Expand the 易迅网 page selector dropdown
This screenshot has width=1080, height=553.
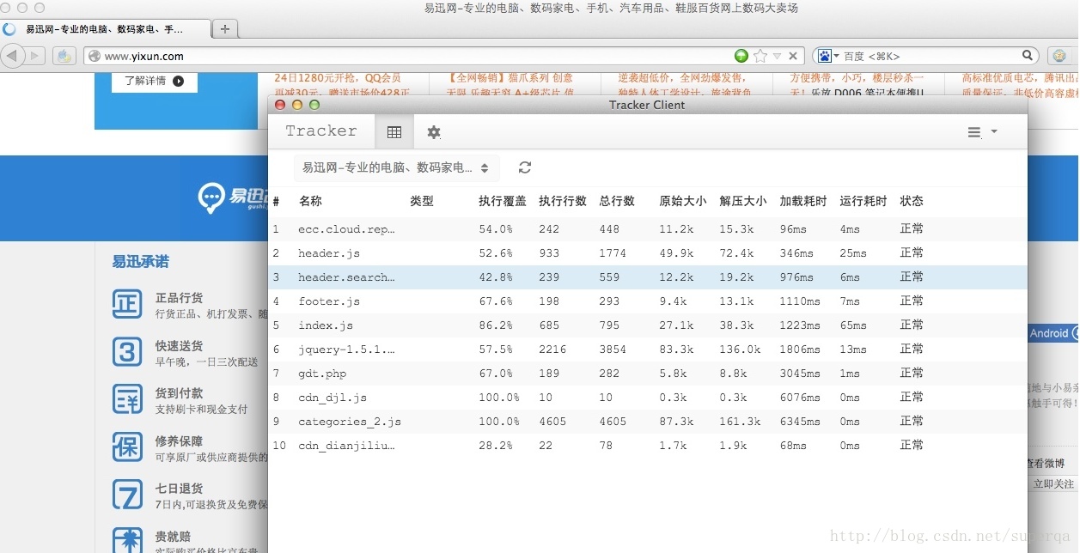click(x=395, y=167)
